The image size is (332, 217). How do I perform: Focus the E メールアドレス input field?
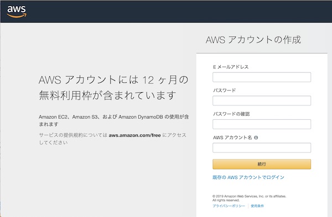262,77
